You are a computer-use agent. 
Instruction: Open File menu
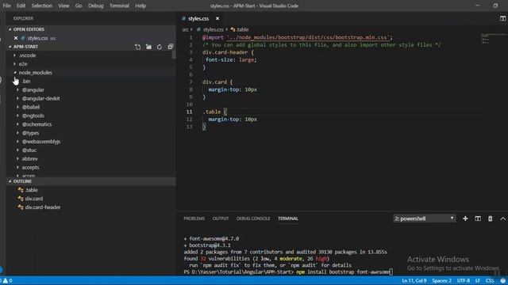click(x=6, y=6)
